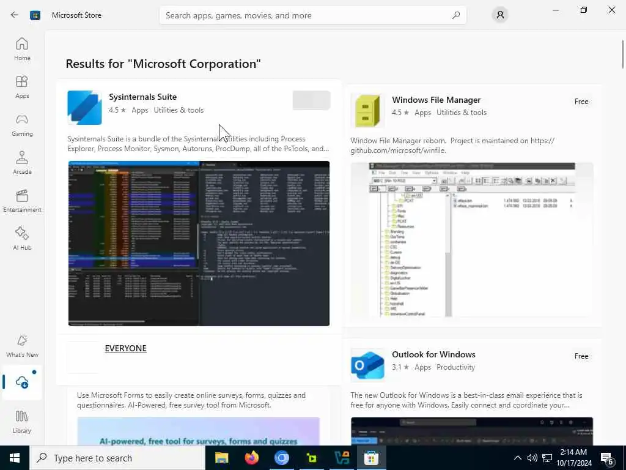This screenshot has height=470, width=626.
Task: Click the new Outlook for Windows description
Action: 466,400
